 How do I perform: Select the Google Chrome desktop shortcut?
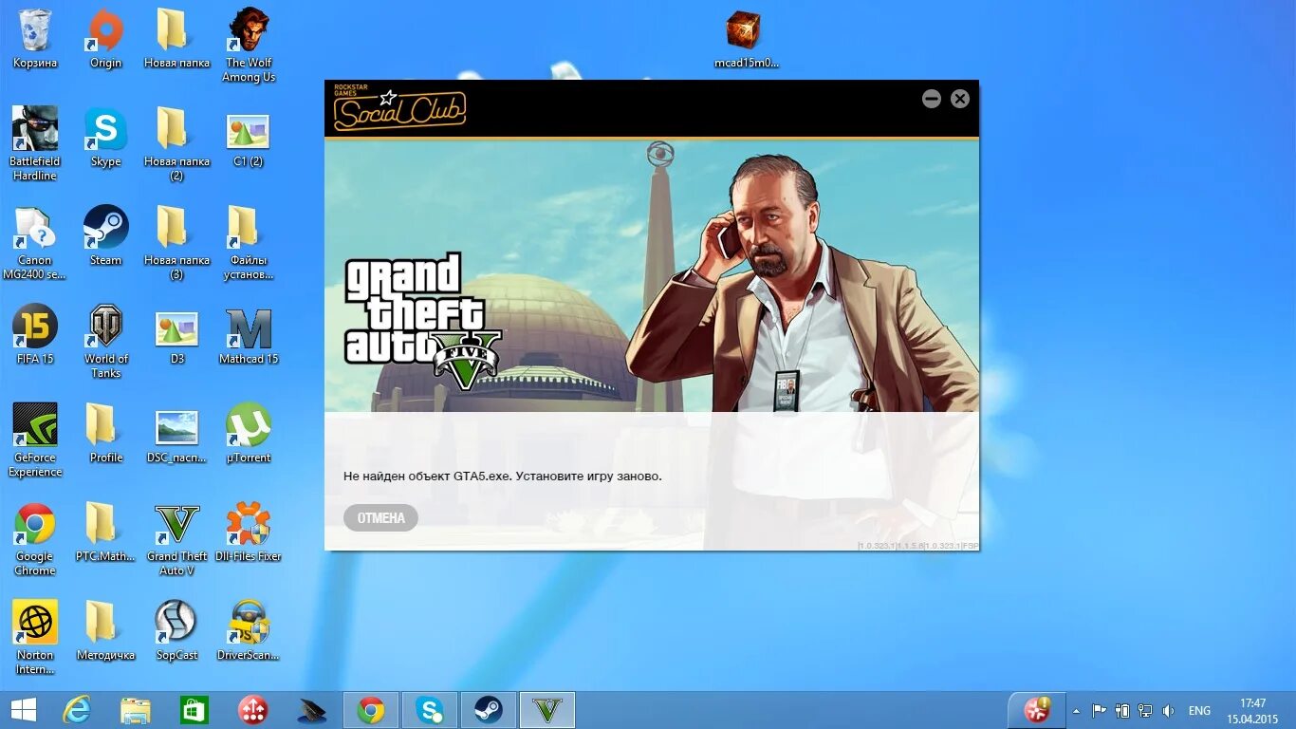35,539
